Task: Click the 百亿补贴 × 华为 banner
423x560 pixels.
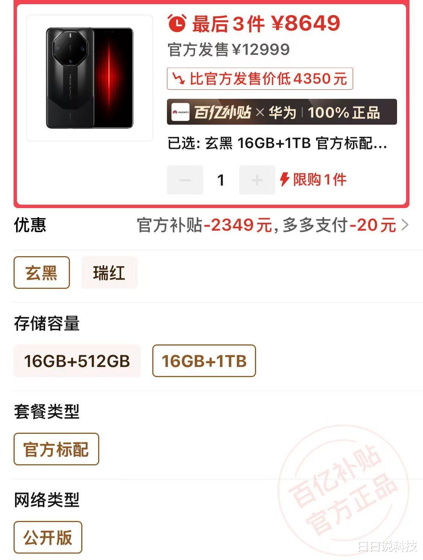Action: point(282,112)
